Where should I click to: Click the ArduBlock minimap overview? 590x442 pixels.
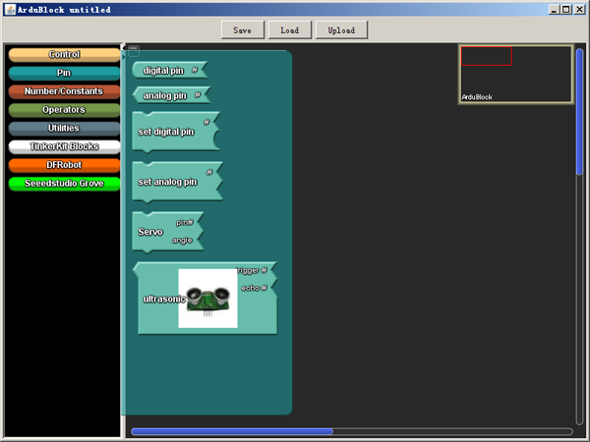[x=516, y=74]
